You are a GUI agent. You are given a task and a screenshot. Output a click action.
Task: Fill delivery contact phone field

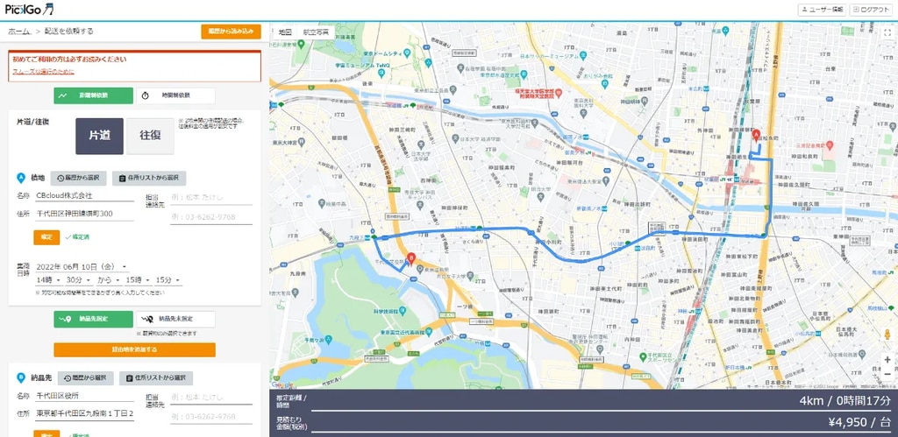[210, 417]
